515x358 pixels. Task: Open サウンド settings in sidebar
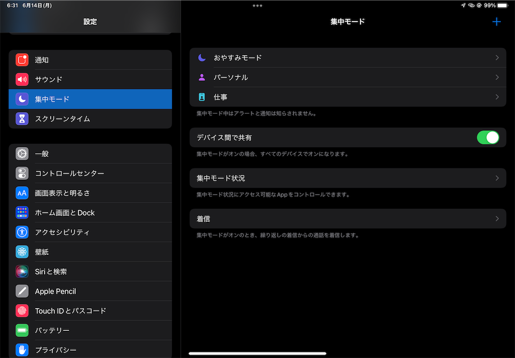coord(91,79)
